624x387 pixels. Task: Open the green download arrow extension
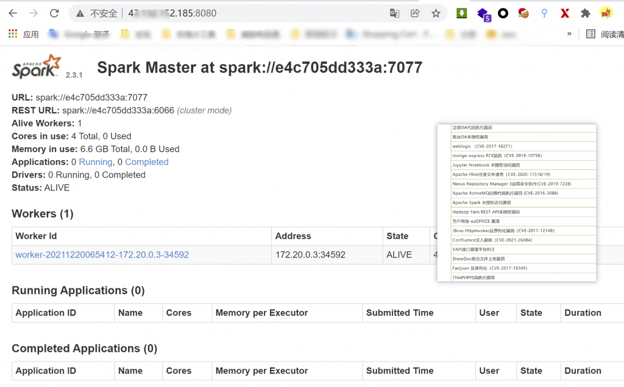(462, 13)
